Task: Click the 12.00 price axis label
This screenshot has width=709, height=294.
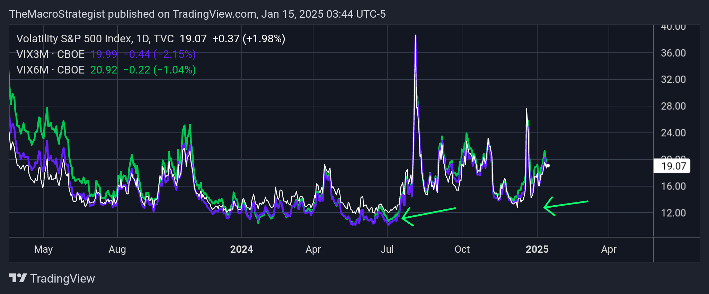Action: point(673,213)
